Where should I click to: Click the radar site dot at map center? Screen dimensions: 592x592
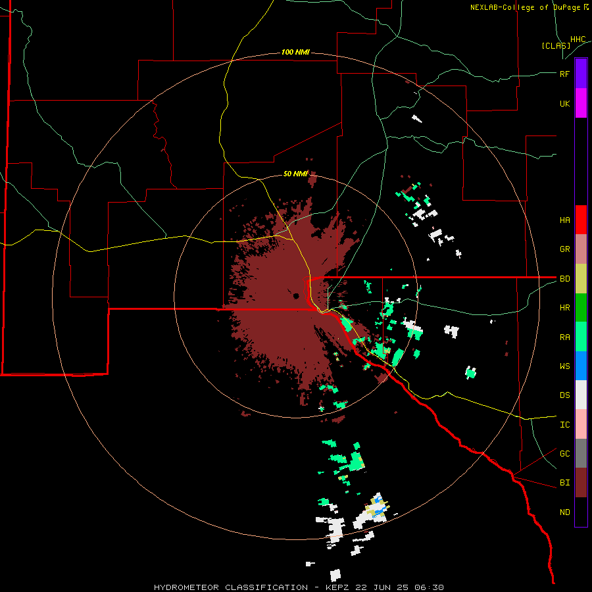point(296,295)
